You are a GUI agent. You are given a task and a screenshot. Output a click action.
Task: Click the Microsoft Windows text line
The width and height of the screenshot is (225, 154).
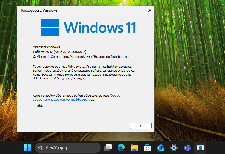[x=46, y=47]
